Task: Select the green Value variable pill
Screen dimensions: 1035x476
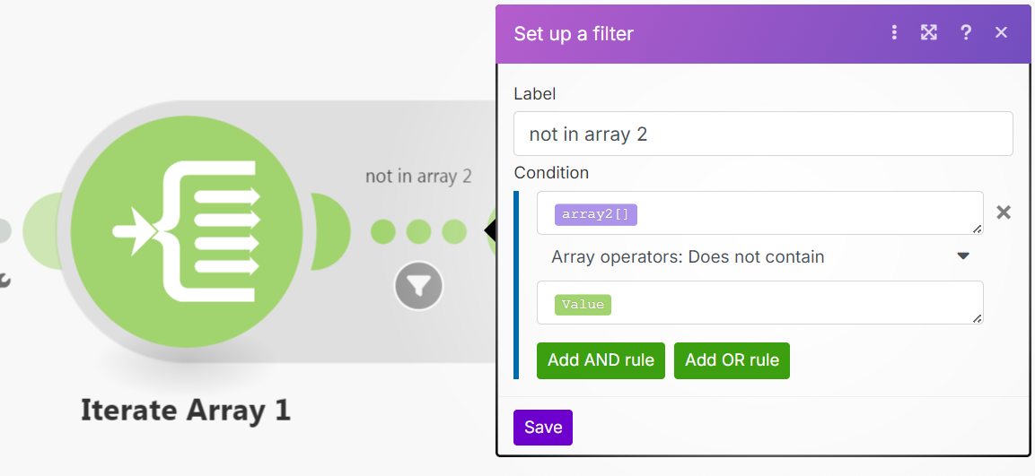Action: coord(583,305)
